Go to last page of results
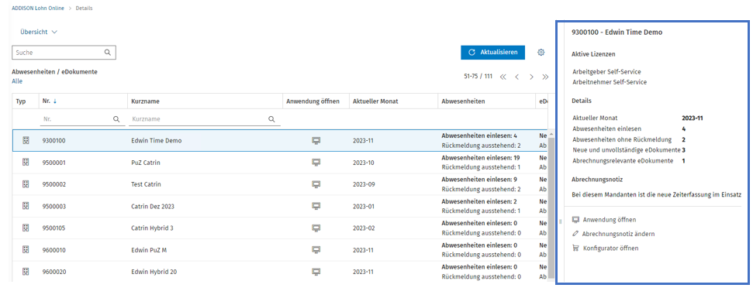Image resolution: width=753 pixels, height=288 pixels. coord(545,77)
